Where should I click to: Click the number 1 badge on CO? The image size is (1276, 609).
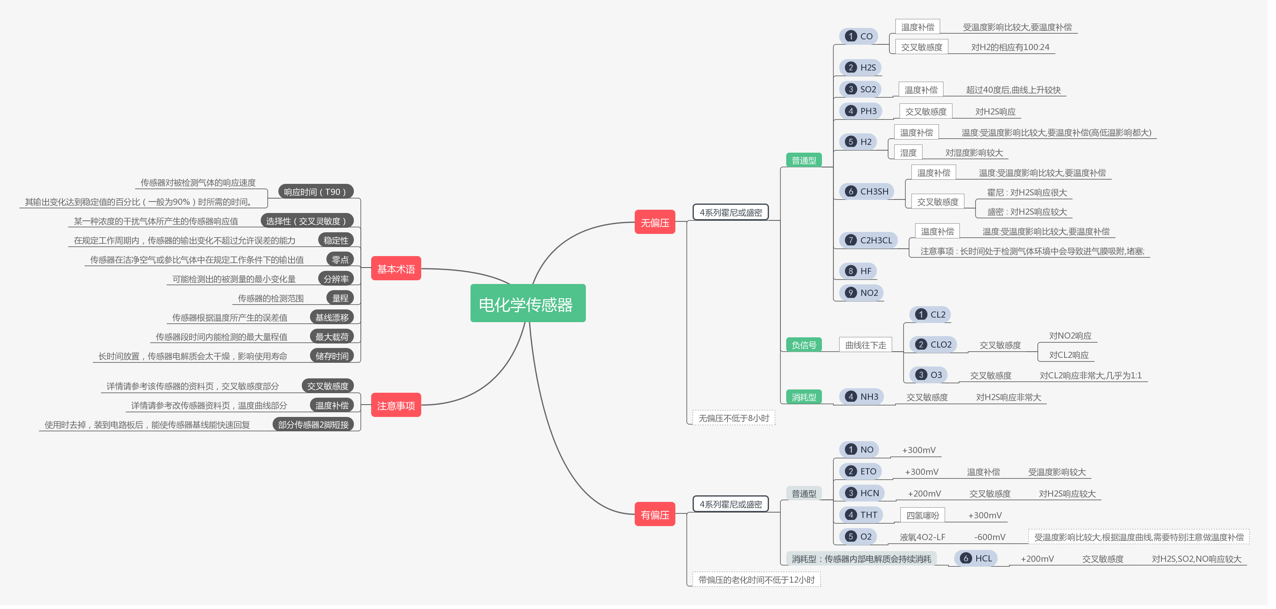pos(851,36)
